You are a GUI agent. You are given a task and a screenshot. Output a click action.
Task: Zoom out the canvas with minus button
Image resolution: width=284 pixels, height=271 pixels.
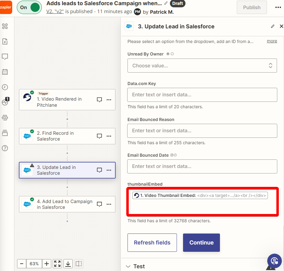tap(22, 264)
